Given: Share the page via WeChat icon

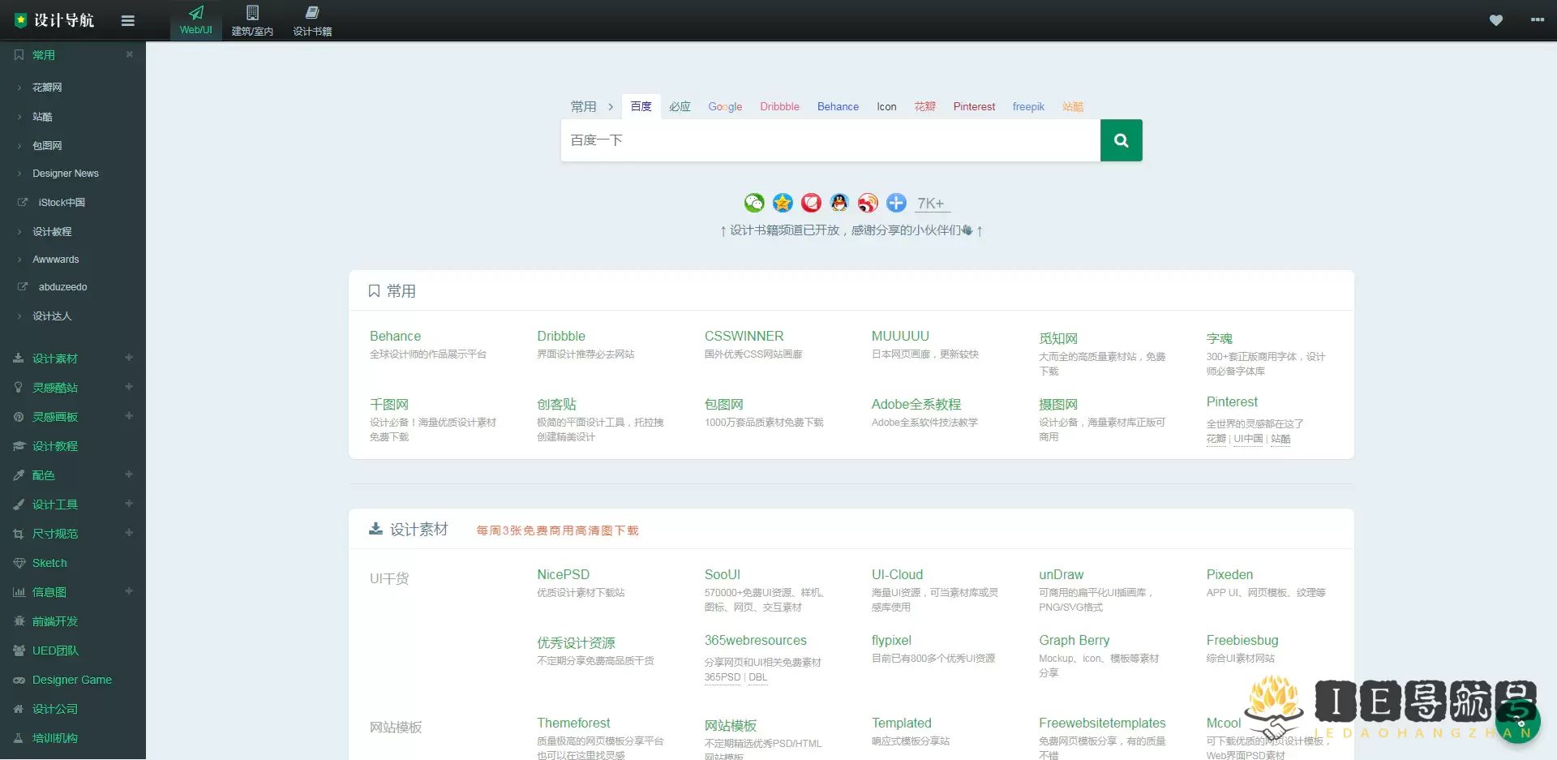Looking at the screenshot, I should pos(754,203).
